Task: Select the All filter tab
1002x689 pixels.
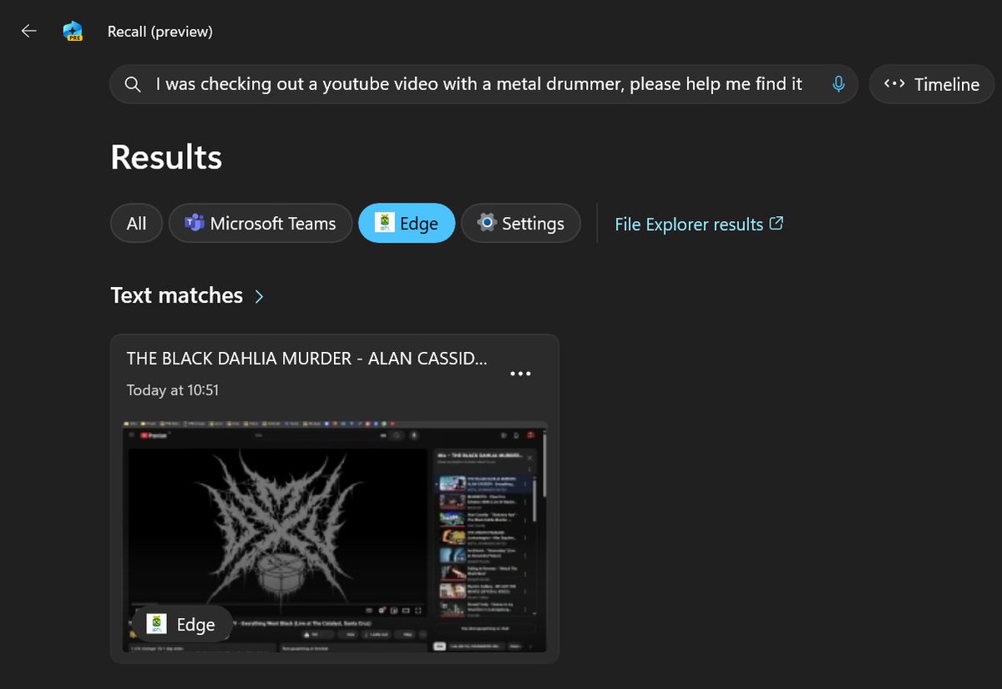Action: 136,224
